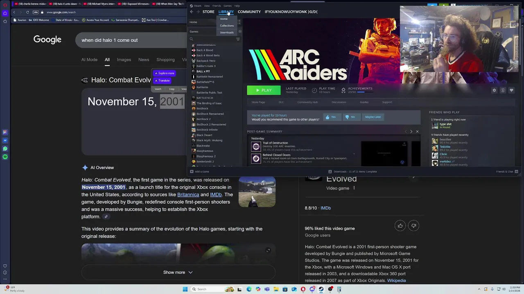Open the Community Hub link

pyautogui.click(x=307, y=102)
